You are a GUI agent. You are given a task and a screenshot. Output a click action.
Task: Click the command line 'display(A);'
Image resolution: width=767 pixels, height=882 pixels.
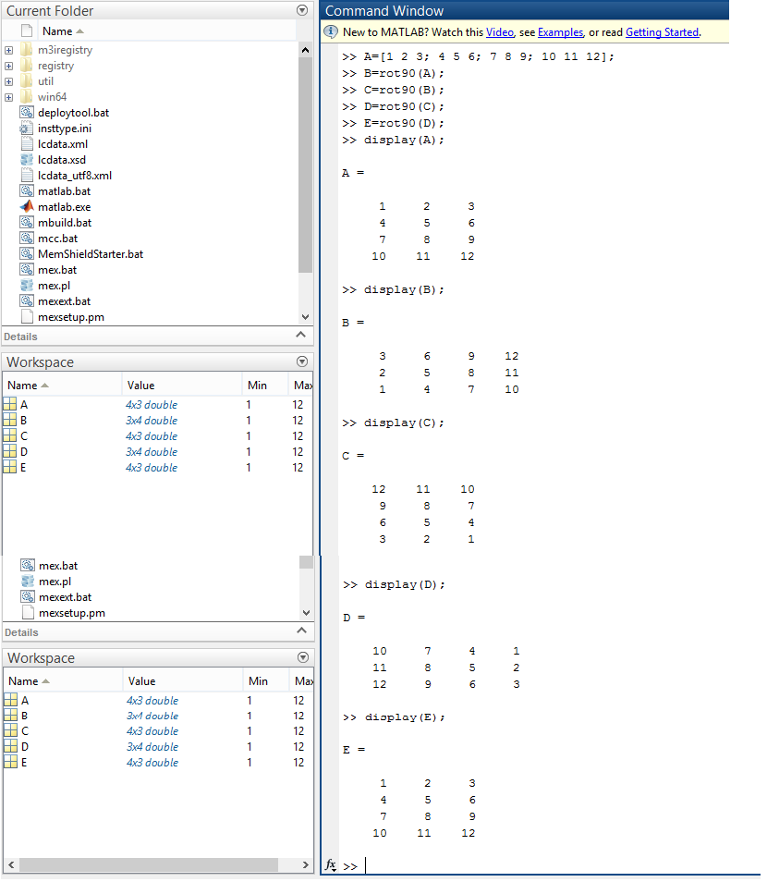click(x=404, y=140)
